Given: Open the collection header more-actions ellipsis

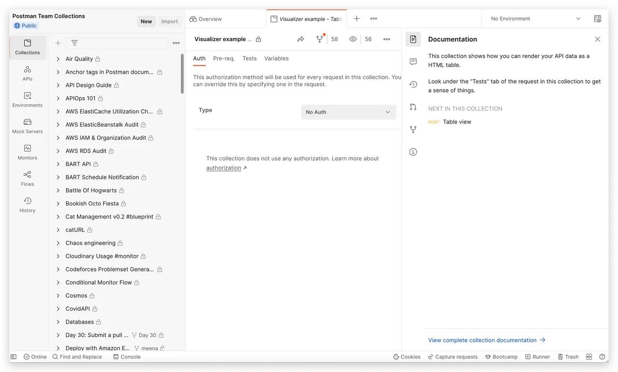Looking at the screenshot, I should pos(387,39).
